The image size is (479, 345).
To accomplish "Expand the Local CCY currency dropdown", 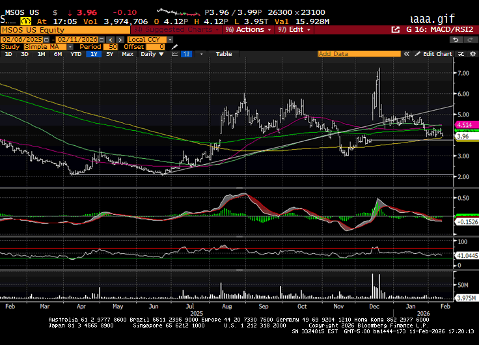I will pyautogui.click(x=170, y=40).
